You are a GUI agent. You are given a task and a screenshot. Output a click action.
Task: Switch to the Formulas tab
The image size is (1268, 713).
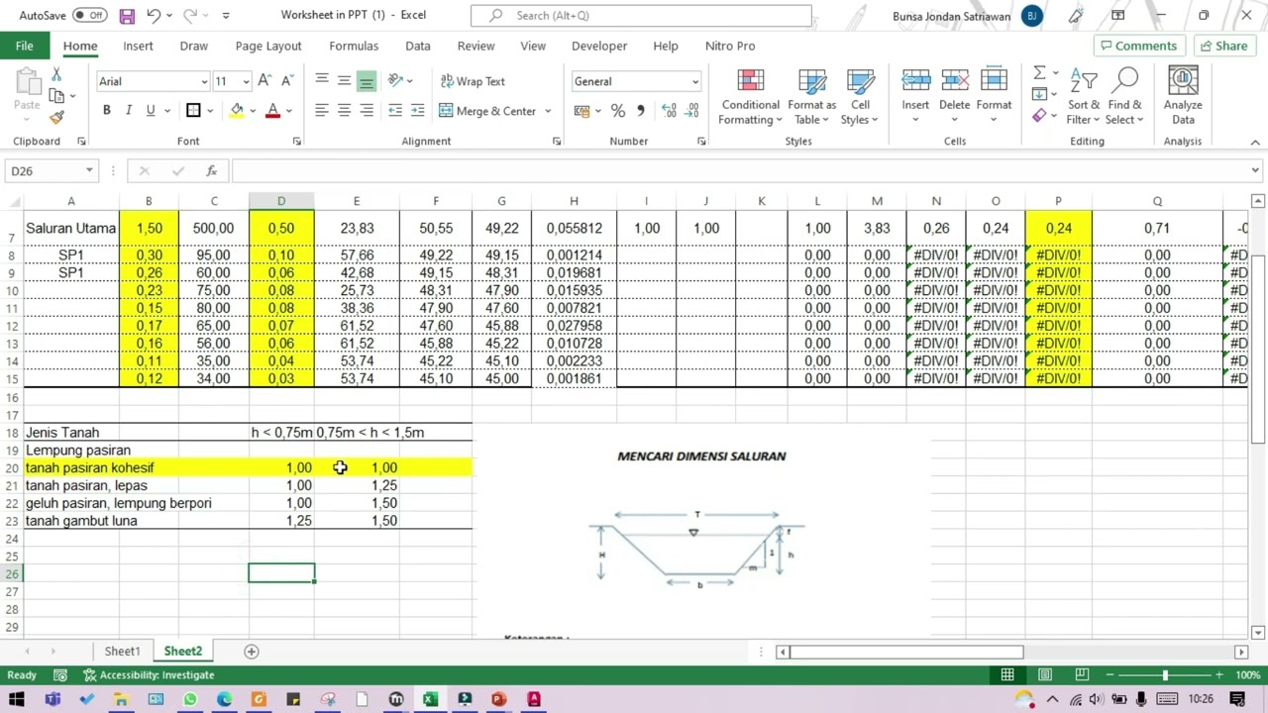point(354,46)
